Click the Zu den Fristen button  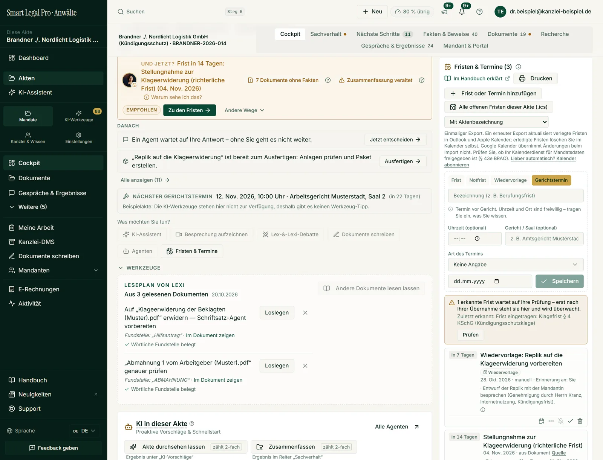(190, 110)
